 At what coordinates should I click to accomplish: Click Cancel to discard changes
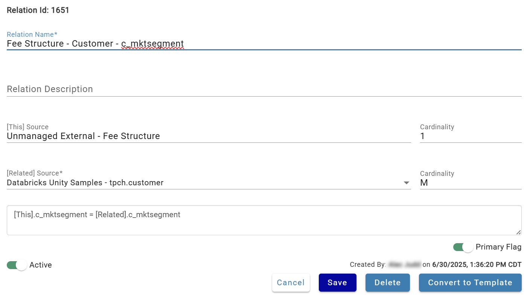tap(291, 282)
